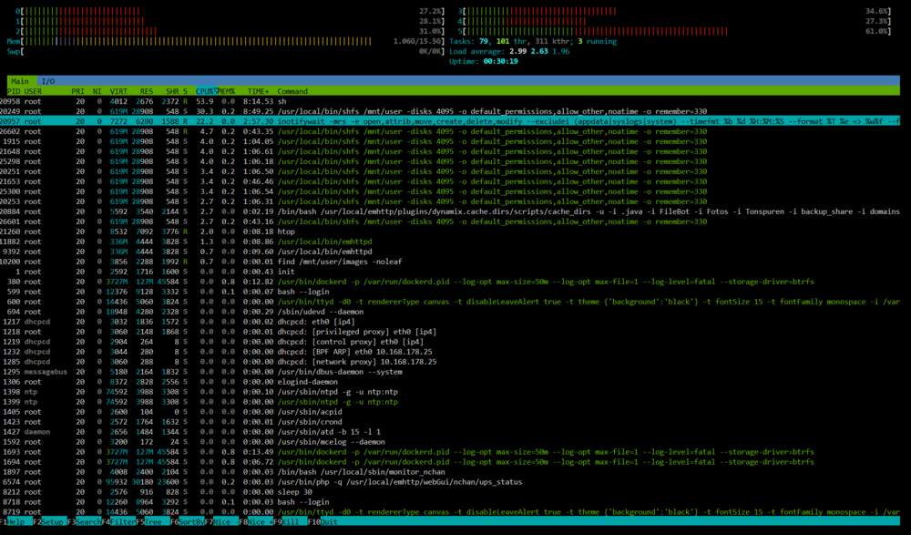Screen dimensions: 911x535
Task: Select shfs process with PID 20249
Action: pyautogui.click(x=450, y=111)
